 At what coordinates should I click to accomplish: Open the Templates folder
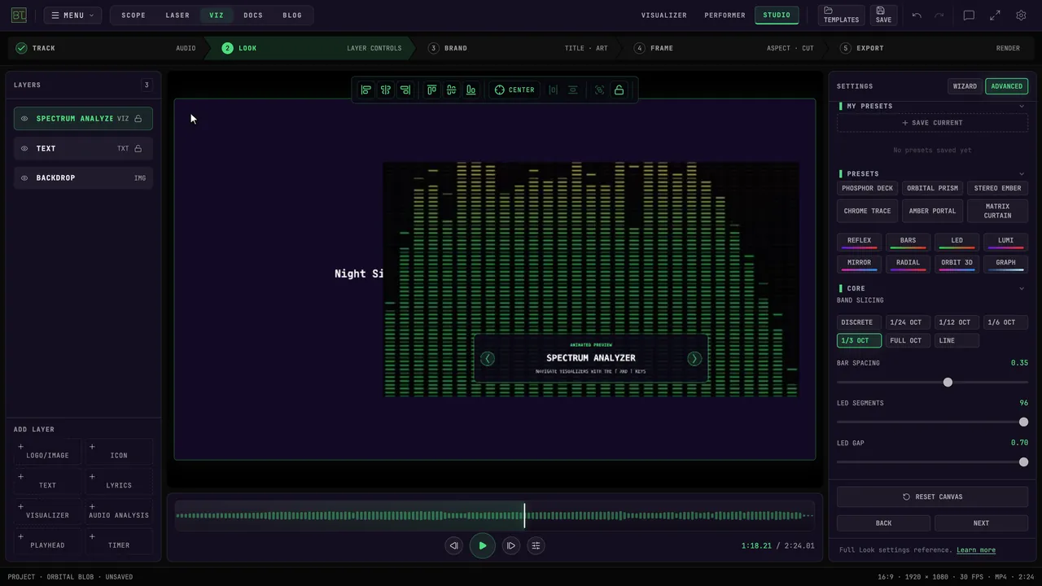841,15
